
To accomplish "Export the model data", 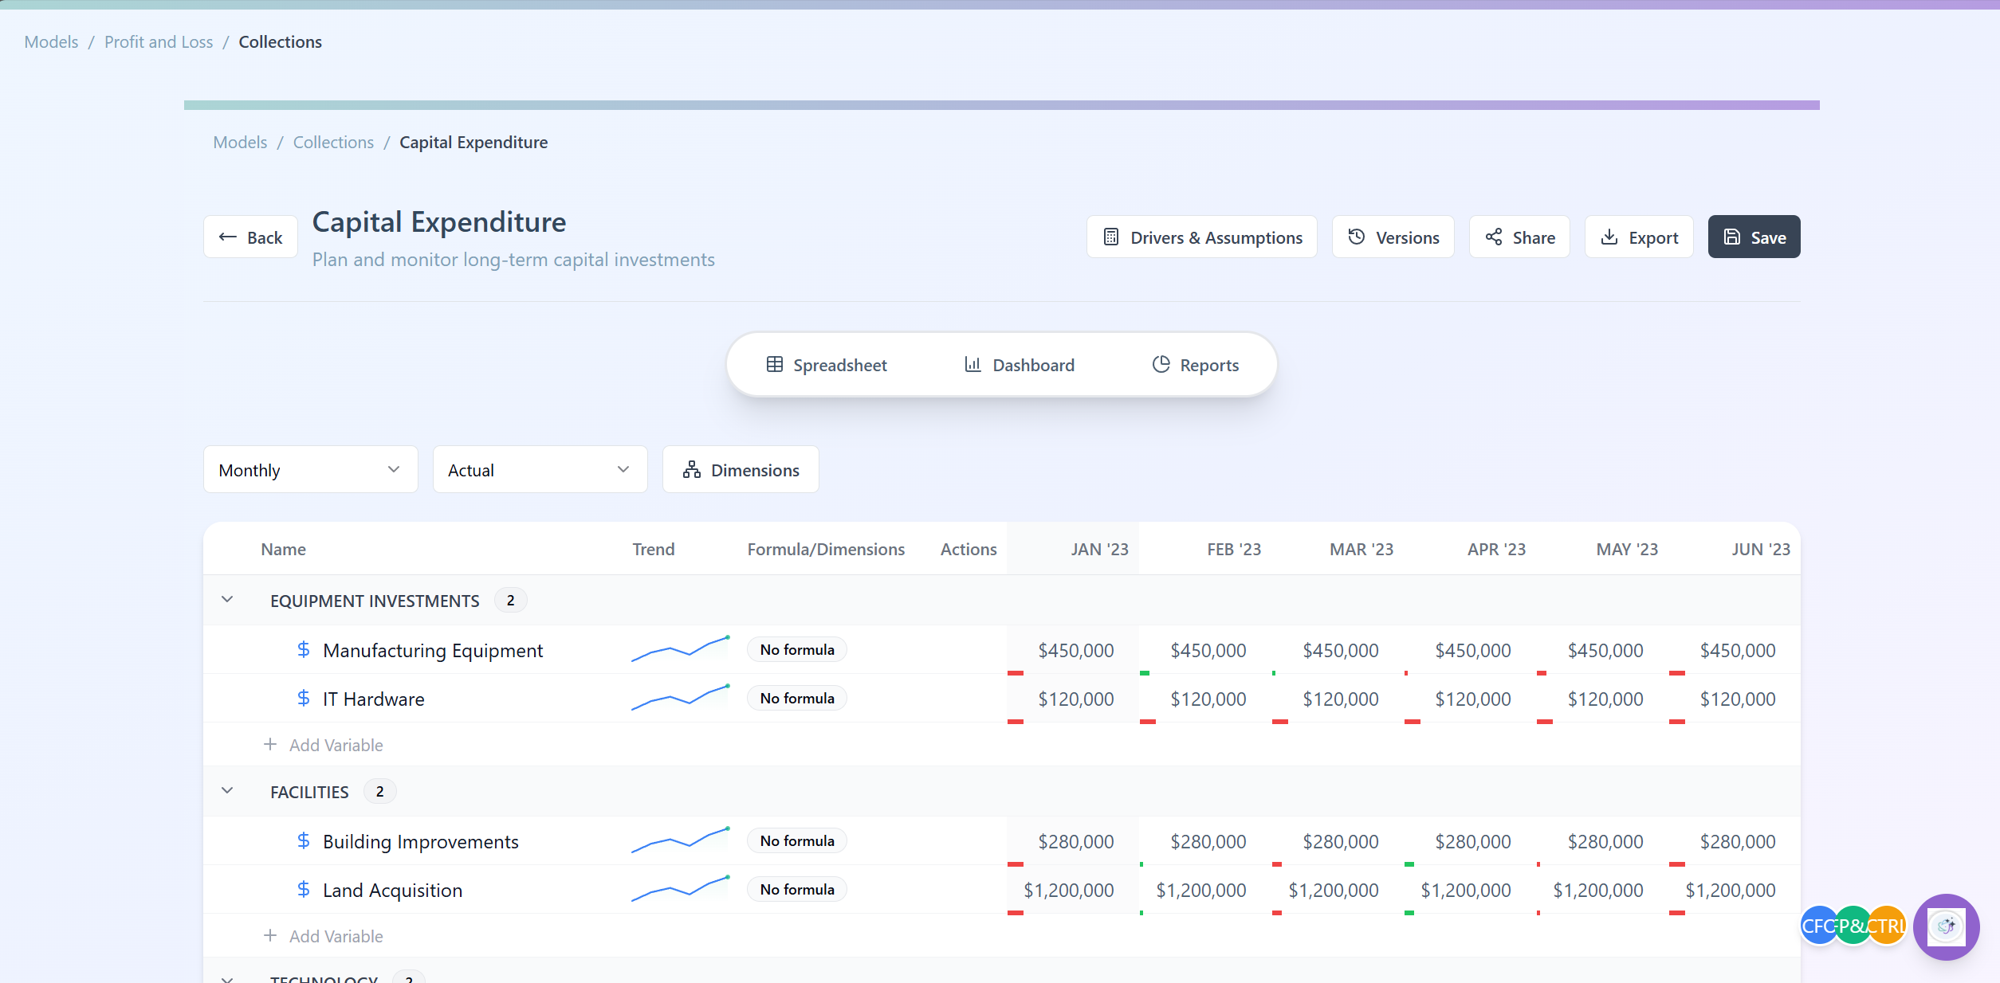I will click(1639, 237).
